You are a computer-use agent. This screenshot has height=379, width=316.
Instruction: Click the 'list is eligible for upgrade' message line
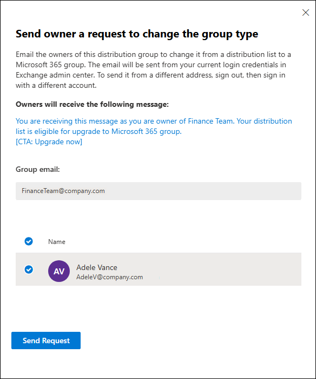(98, 132)
